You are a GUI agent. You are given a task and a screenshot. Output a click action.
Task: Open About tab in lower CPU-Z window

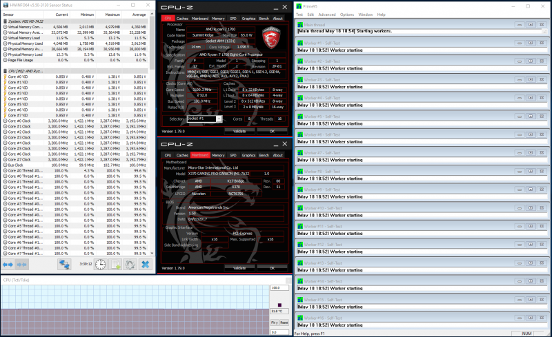pos(278,155)
